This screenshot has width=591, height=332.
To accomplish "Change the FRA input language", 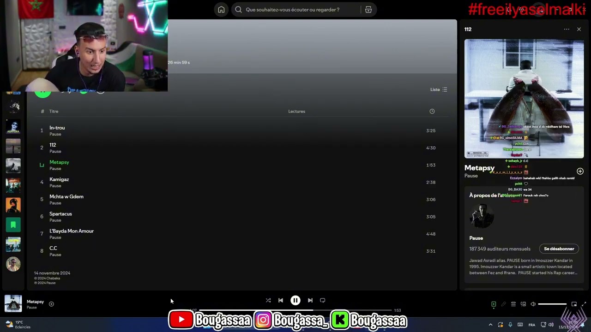I will coord(532,325).
